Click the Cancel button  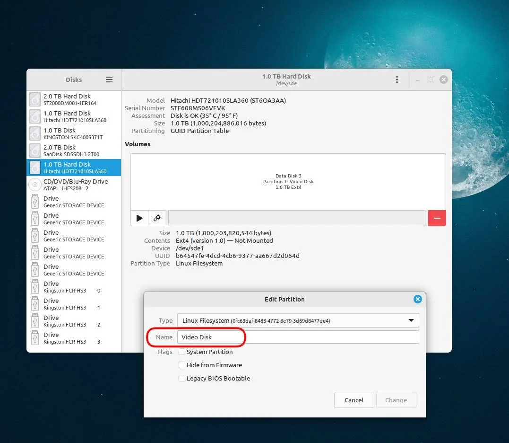tap(354, 400)
